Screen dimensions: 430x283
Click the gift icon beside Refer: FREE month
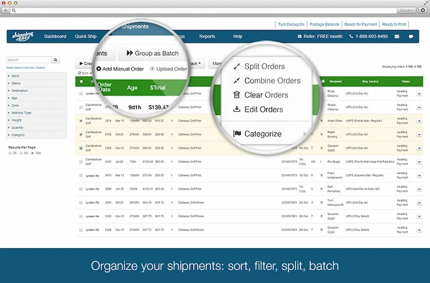click(x=299, y=36)
